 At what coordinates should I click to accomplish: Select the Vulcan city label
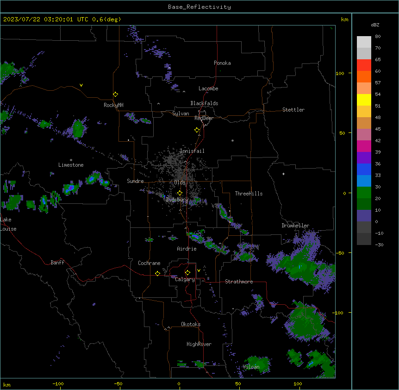click(251, 367)
